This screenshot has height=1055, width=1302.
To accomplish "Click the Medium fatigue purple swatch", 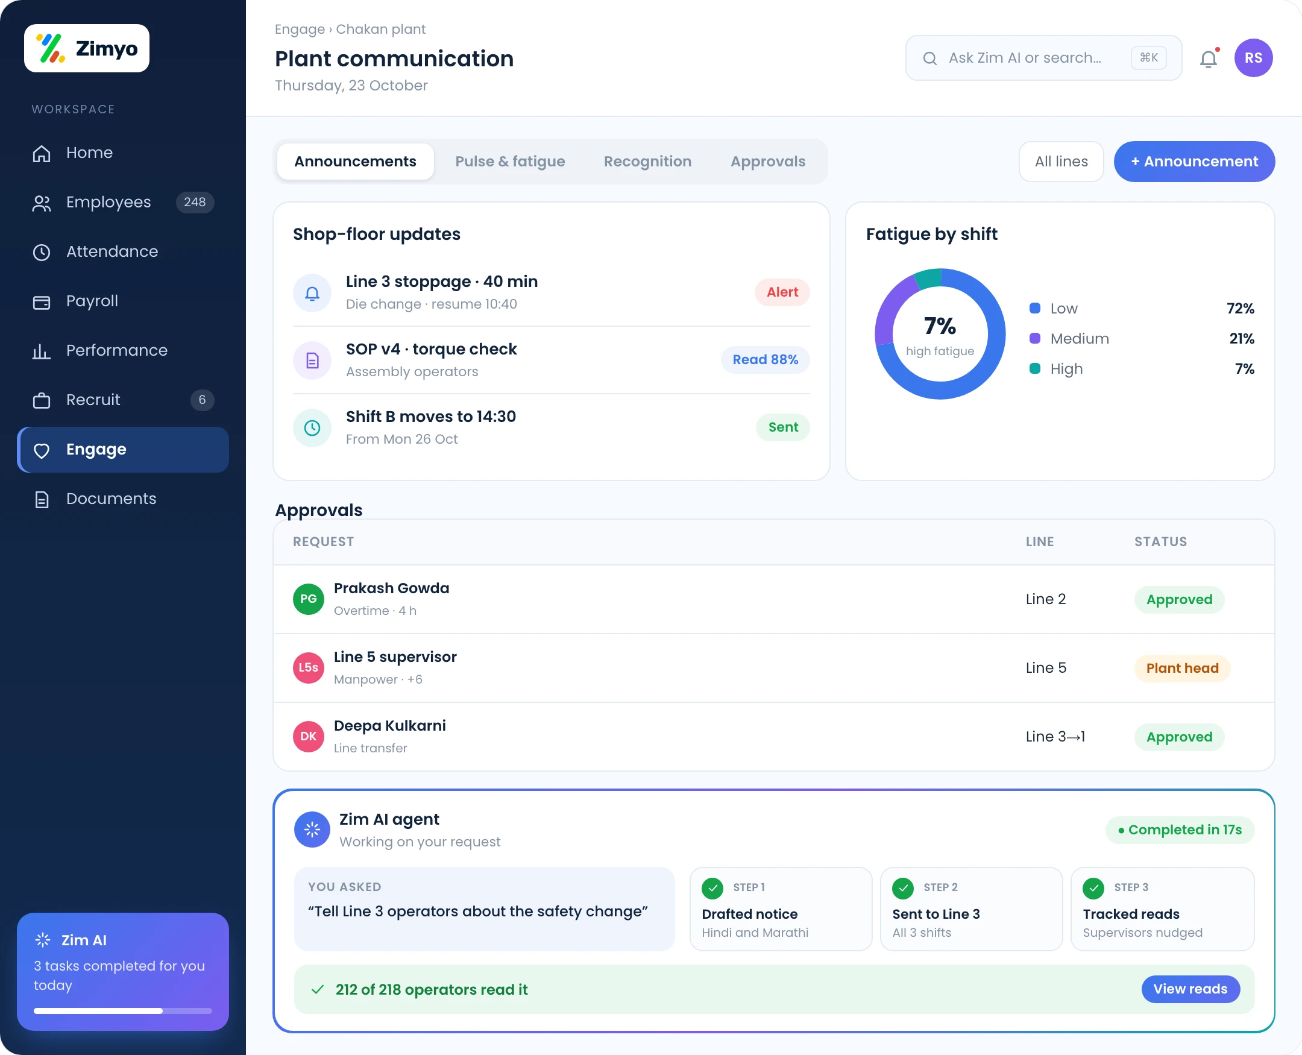I will tap(1035, 338).
